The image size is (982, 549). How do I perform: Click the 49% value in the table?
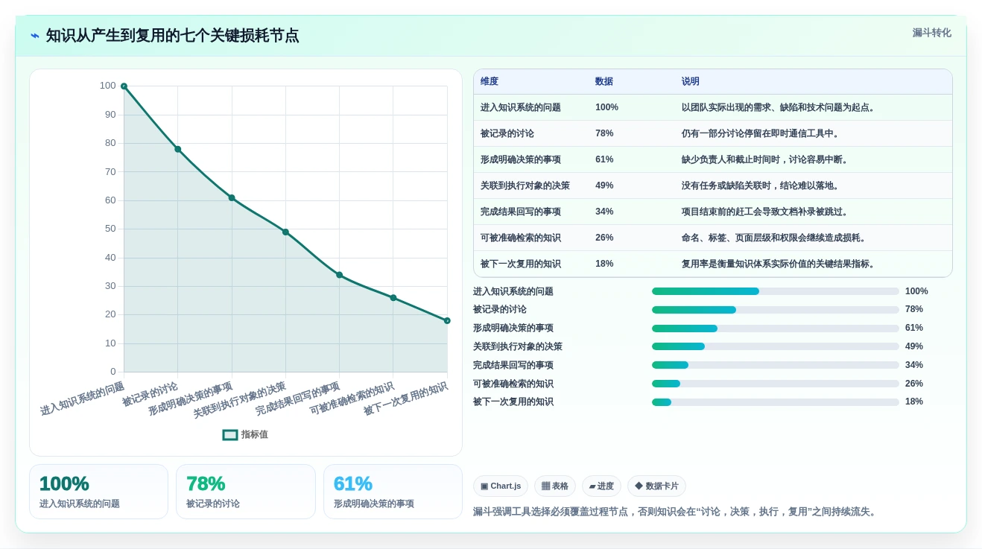[604, 185]
